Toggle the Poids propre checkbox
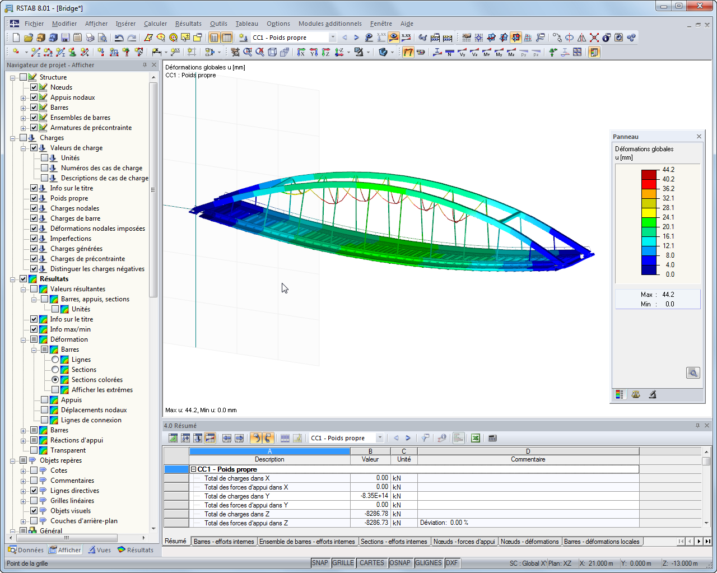The width and height of the screenshot is (717, 573). pos(34,198)
